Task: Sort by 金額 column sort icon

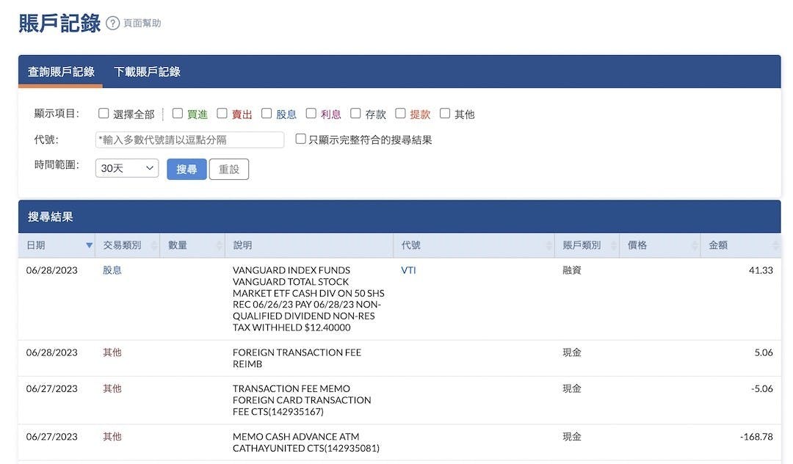Action: (x=775, y=246)
